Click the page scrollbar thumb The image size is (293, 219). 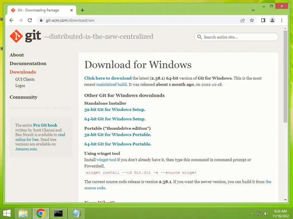tap(285, 76)
